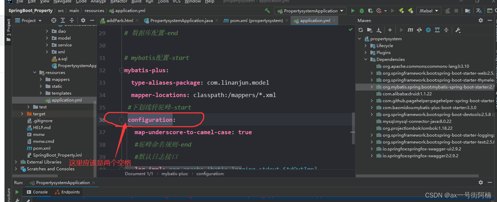Expand the service folder

(47, 45)
